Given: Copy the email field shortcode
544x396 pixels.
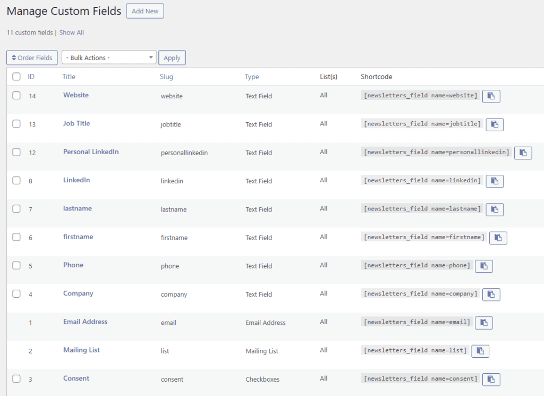Looking at the screenshot, I should click(x=483, y=323).
